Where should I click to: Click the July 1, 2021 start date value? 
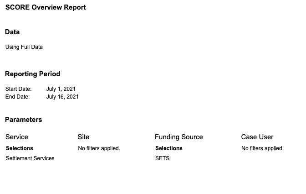coord(61,89)
